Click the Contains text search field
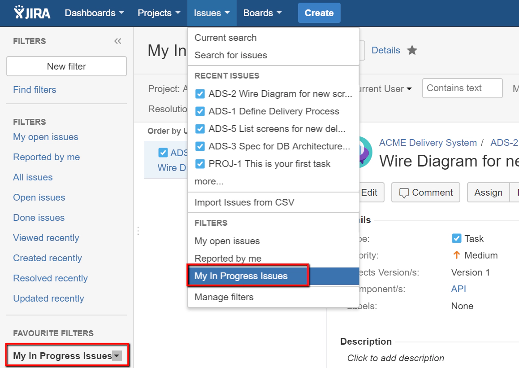The image size is (519, 368). pyautogui.click(x=462, y=88)
